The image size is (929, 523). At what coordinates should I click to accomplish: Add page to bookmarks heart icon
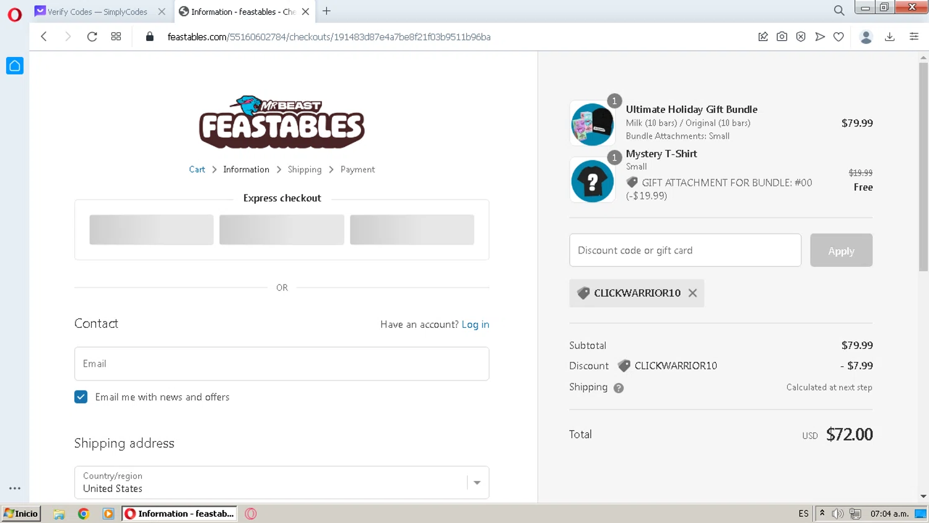(x=839, y=37)
